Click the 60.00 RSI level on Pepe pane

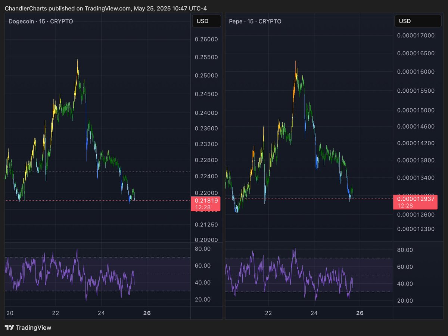(405, 267)
